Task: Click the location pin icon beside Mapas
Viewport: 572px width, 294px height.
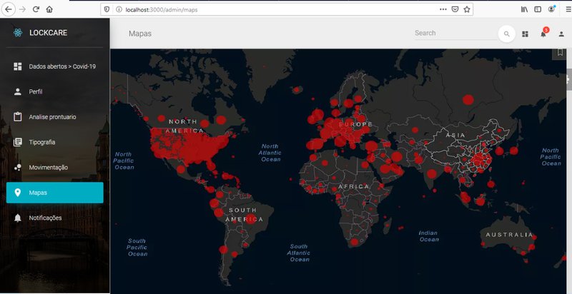Action: point(17,193)
